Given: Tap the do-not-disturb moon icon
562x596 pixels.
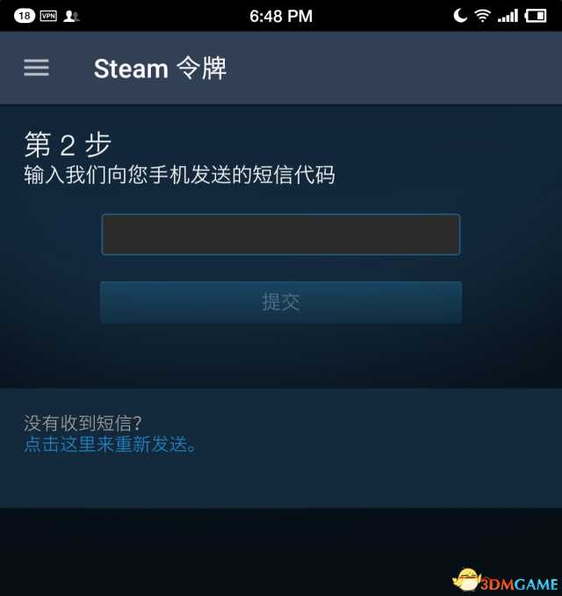Looking at the screenshot, I should [460, 16].
